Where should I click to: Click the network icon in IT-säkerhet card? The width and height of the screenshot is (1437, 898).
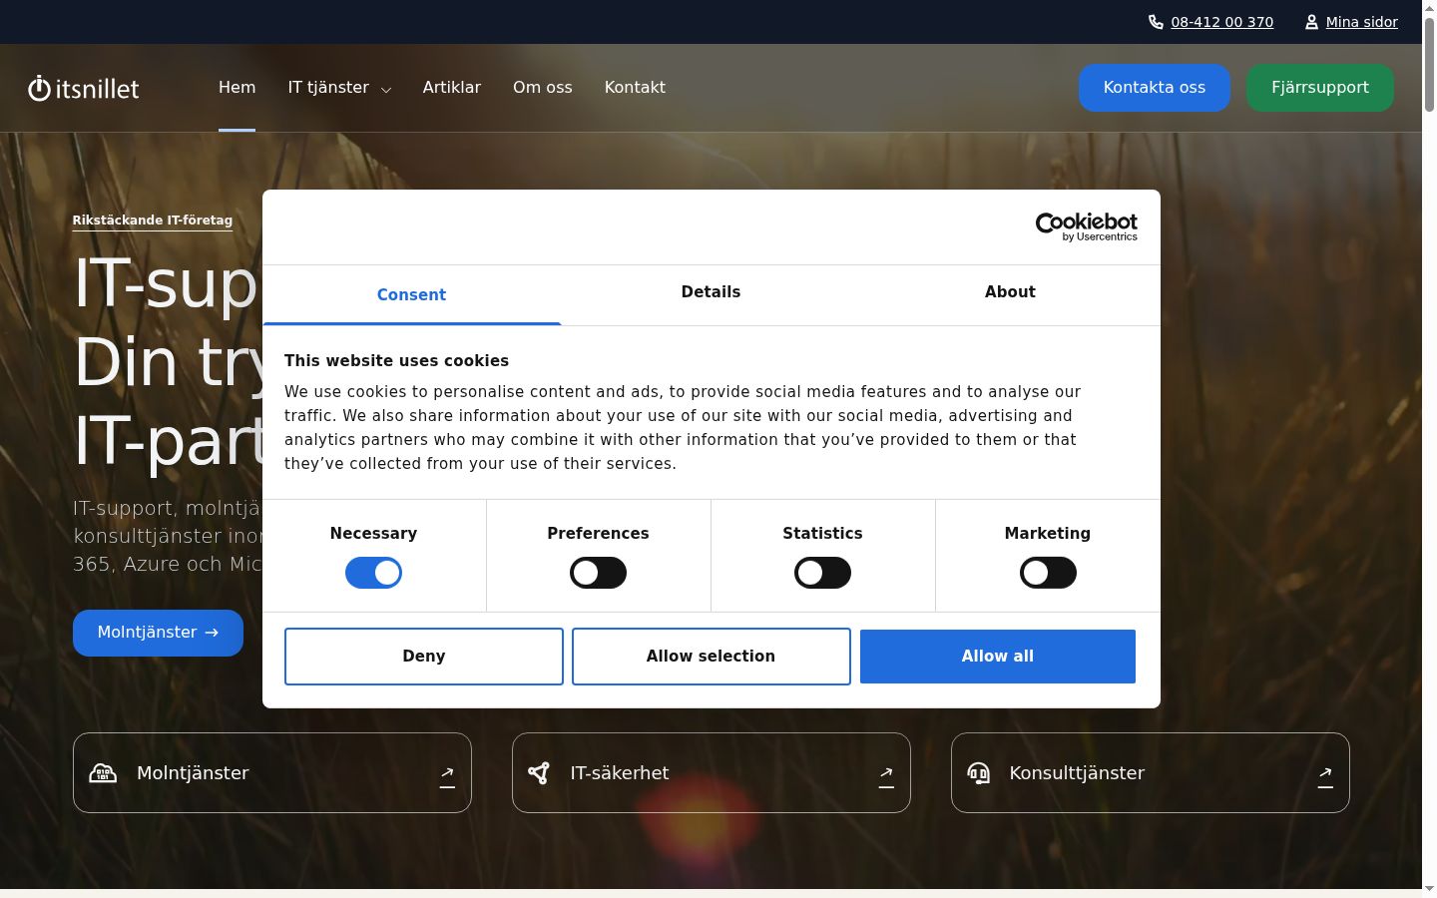(x=539, y=773)
